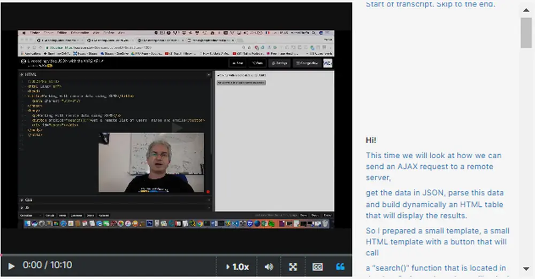This screenshot has height=279, width=535.
Task: Click the transcript scrollbar up arrow
Action: [x=526, y=10]
